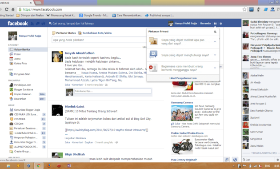Image resolution: width=280 pixels, height=169 pixels.
Task: Open Facebook notifications globe in header
Action: pyautogui.click(x=43, y=24)
